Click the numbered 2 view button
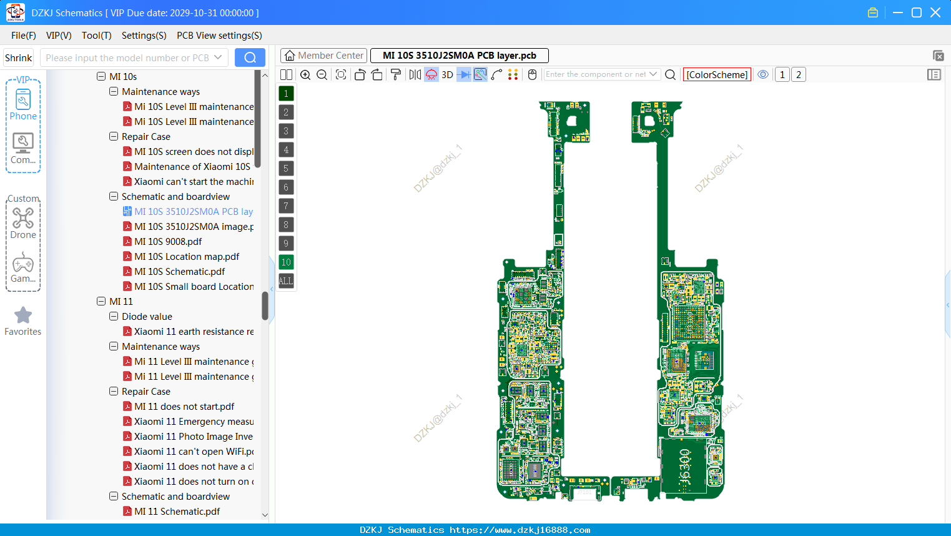The height and width of the screenshot is (536, 951). coord(799,74)
